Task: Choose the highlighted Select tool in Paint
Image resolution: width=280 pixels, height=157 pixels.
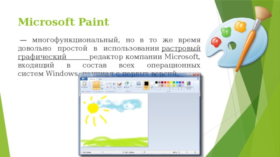Action: pyautogui.click(x=96, y=85)
